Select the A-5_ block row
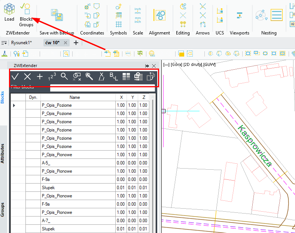Image resolution: width=295 pixels, height=233 pixels. pos(80,163)
